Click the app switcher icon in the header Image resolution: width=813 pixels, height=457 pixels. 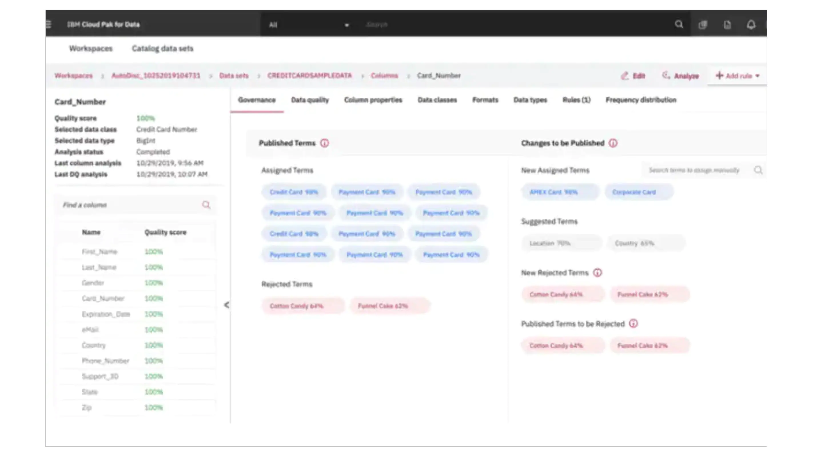click(x=703, y=25)
